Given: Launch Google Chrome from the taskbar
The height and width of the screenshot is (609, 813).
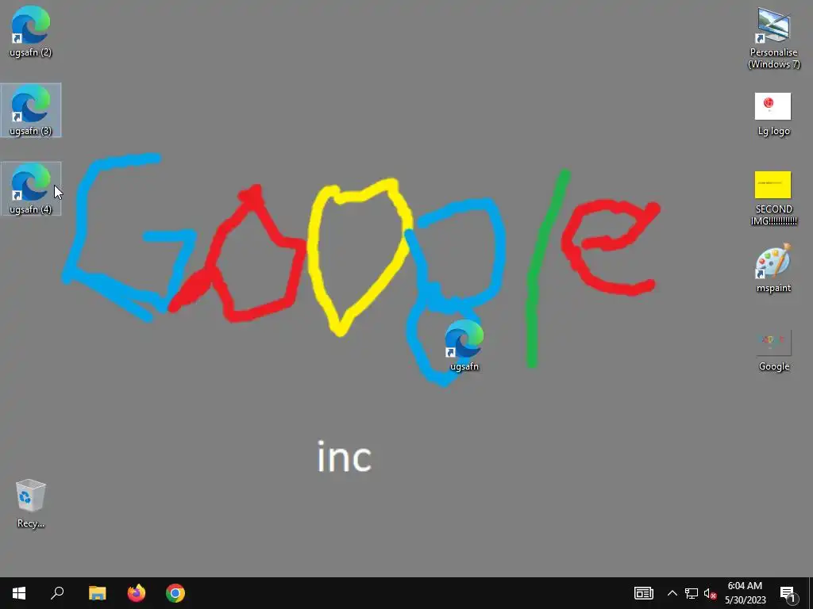Looking at the screenshot, I should 175,593.
